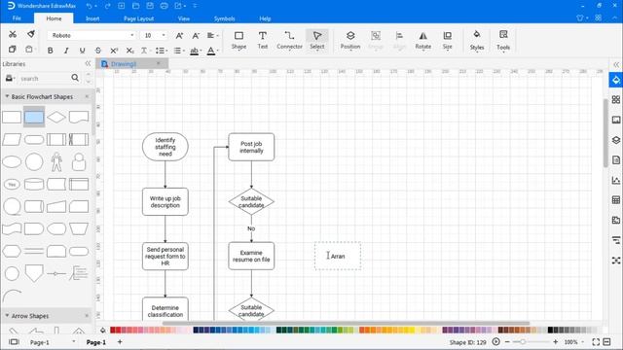Screen dimensions: 623x350
Task: Open the bullet list dropdown
Action: [x=179, y=51]
